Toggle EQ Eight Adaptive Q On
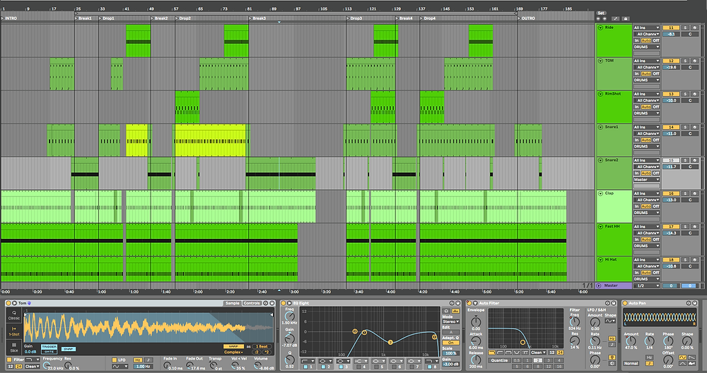This screenshot has width=707, height=373. [x=450, y=343]
